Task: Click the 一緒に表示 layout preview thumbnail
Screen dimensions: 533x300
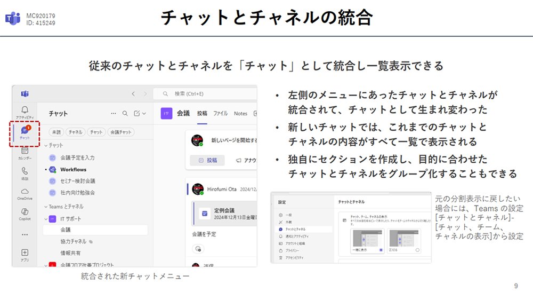Action: [x=367, y=238]
